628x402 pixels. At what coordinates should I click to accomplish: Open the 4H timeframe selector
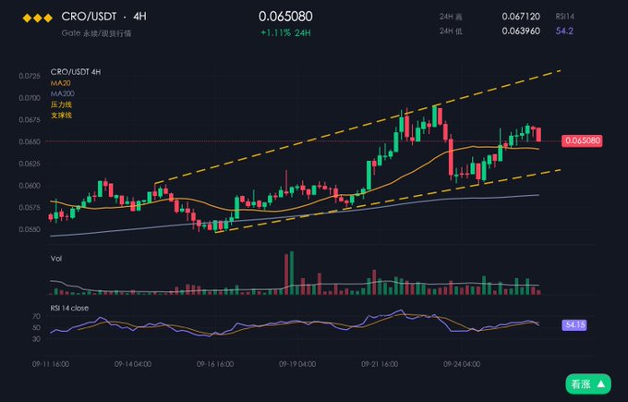[139, 17]
